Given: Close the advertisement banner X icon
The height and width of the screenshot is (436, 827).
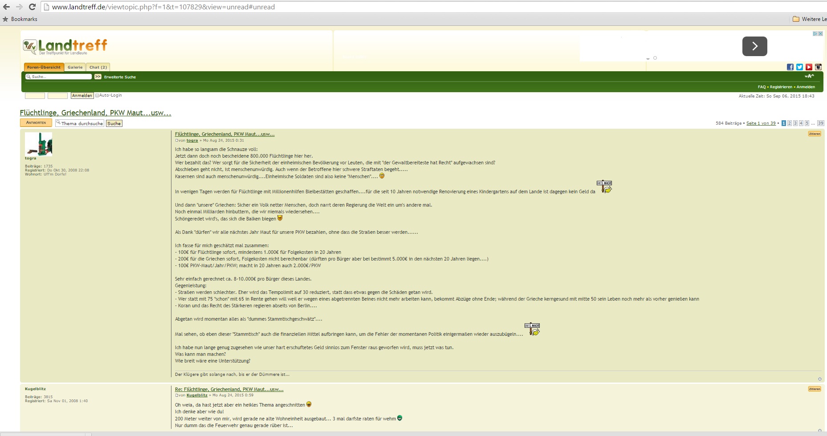Looking at the screenshot, I should click(x=820, y=34).
